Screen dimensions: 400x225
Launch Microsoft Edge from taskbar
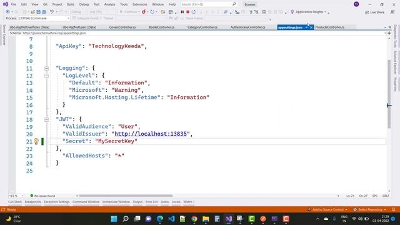pyautogui.click(x=160, y=219)
